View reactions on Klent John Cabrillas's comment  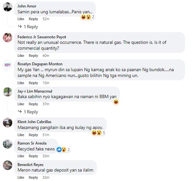pos(98,133)
